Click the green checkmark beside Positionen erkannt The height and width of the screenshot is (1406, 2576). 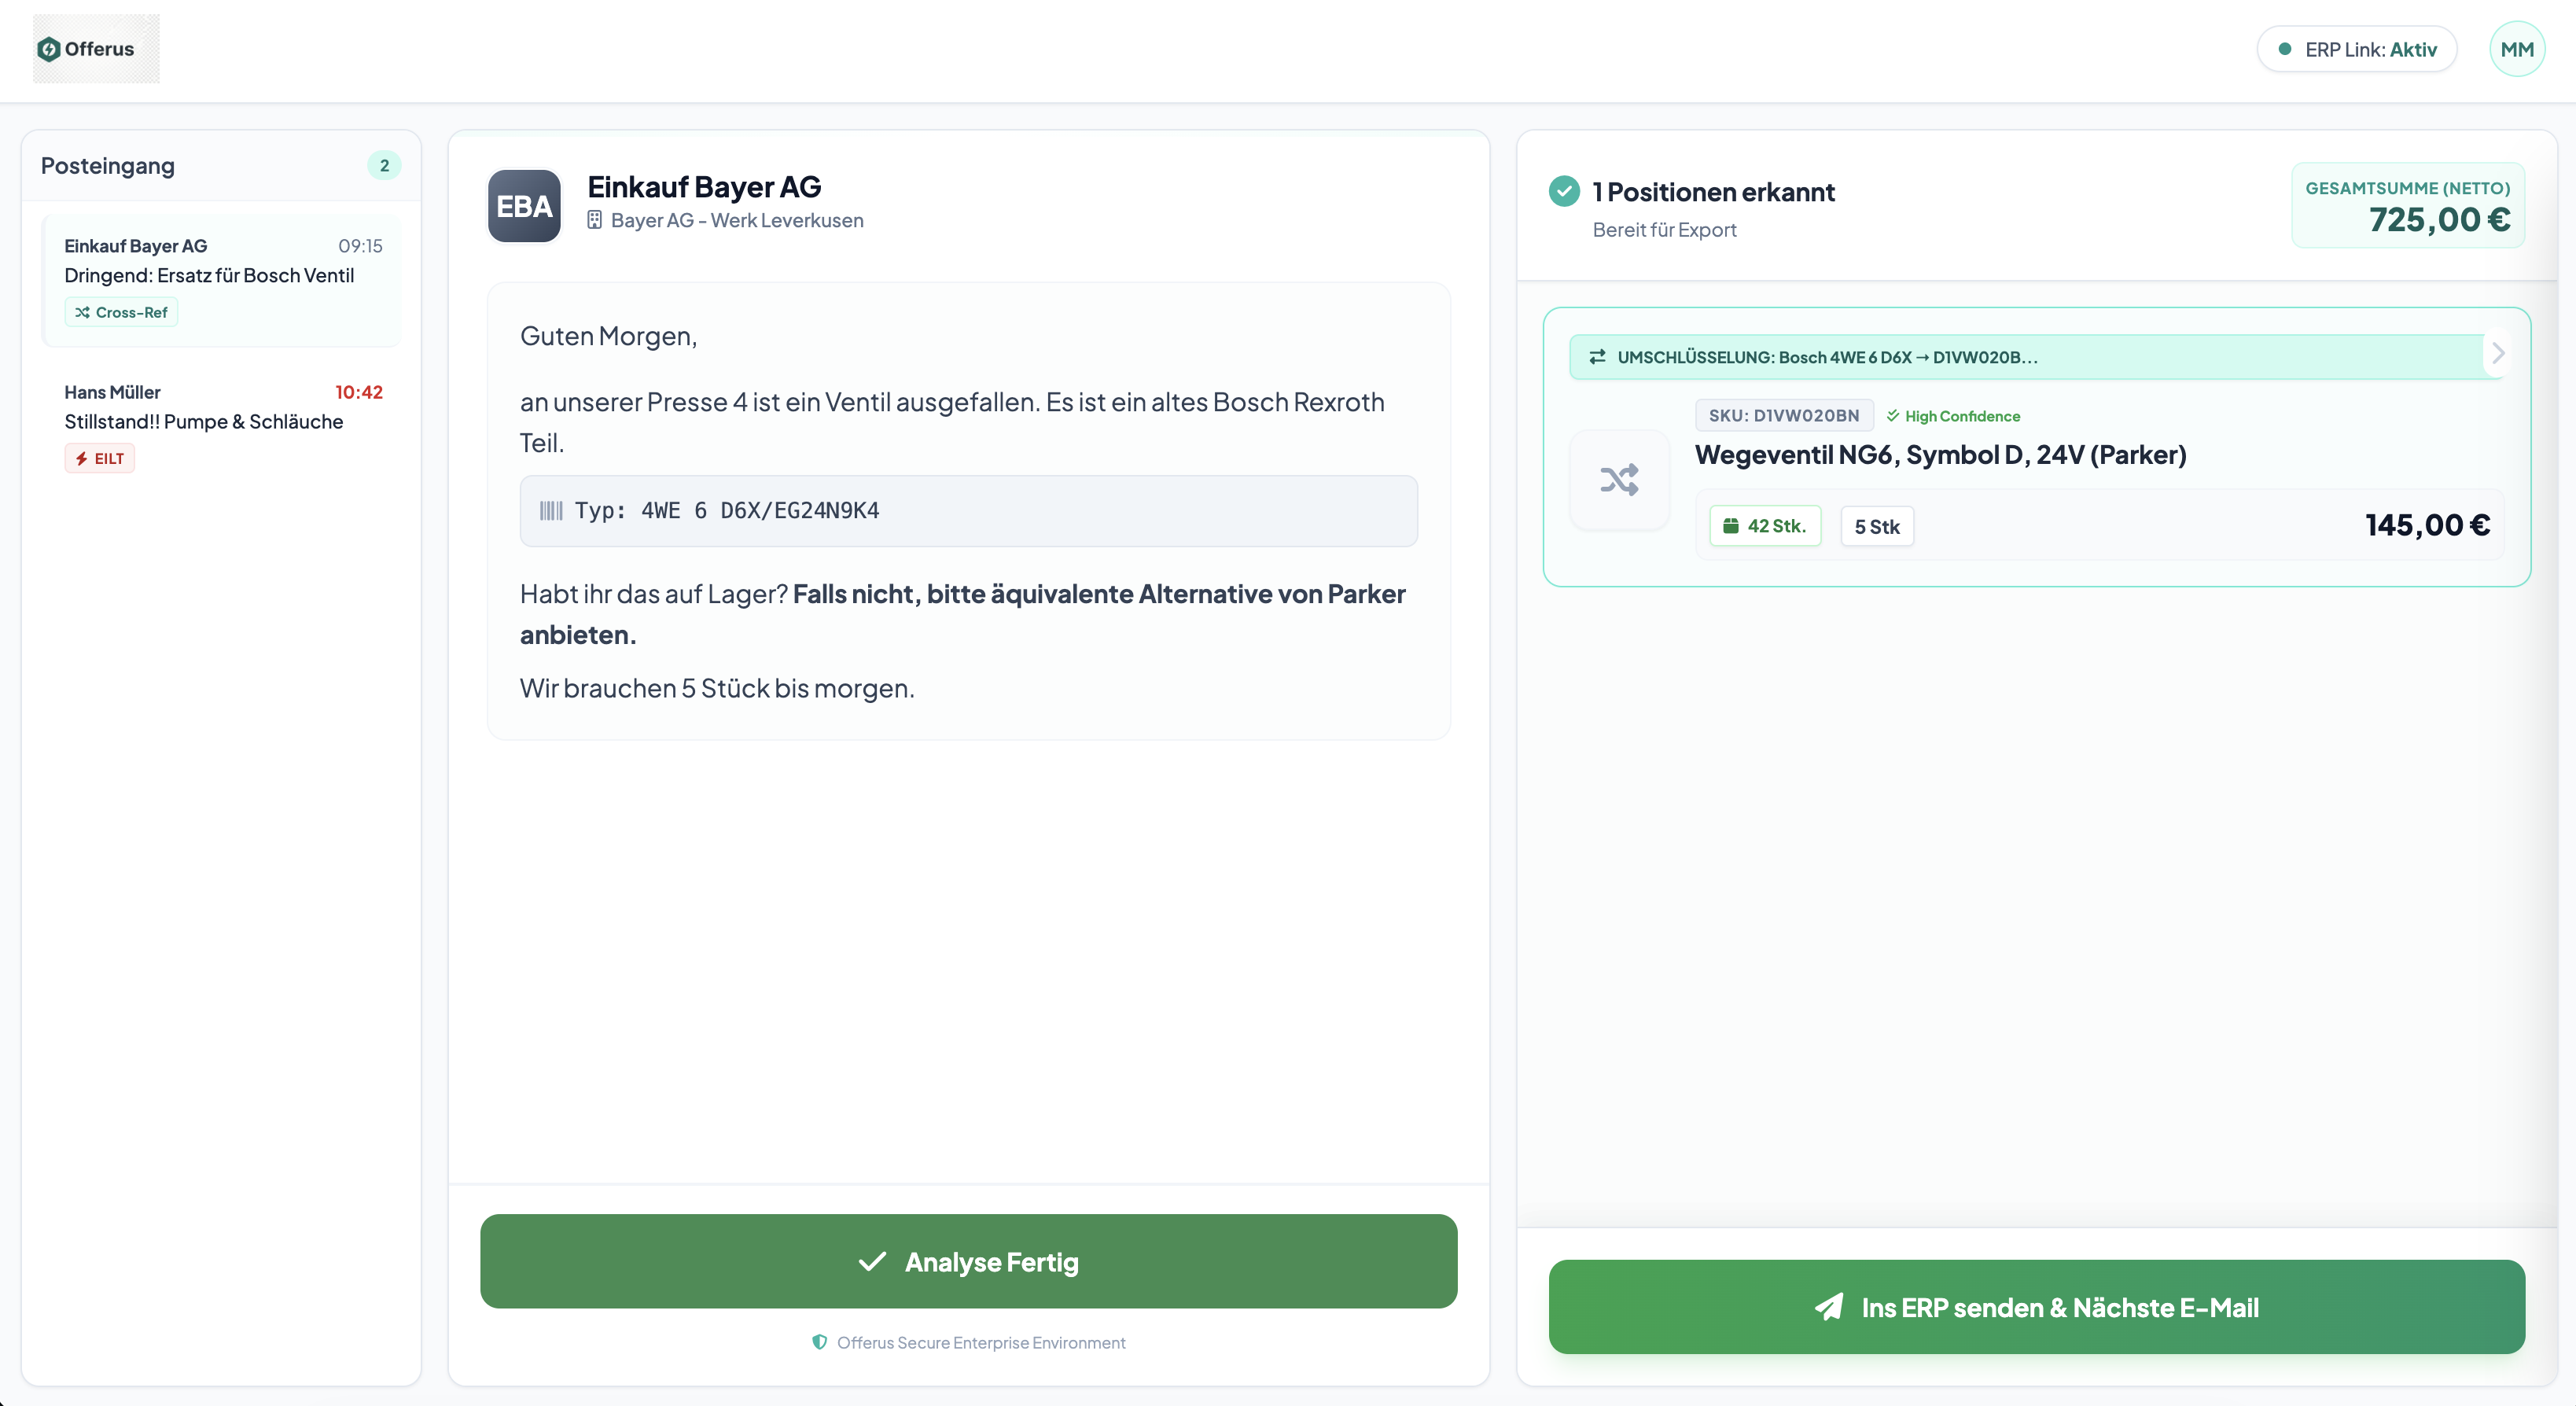(1564, 190)
